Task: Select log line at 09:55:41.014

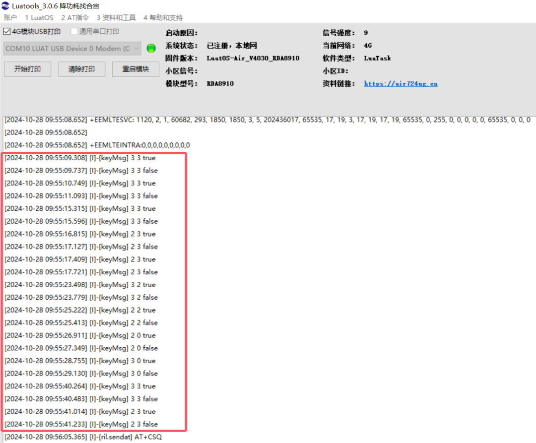Action: (x=80, y=412)
